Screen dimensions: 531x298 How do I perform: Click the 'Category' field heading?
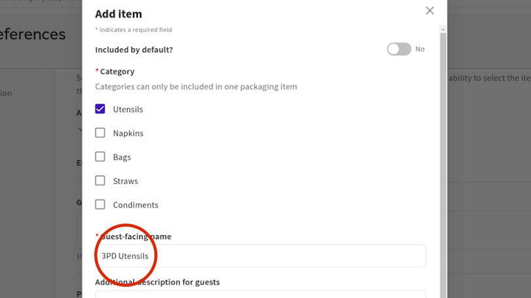coord(117,71)
